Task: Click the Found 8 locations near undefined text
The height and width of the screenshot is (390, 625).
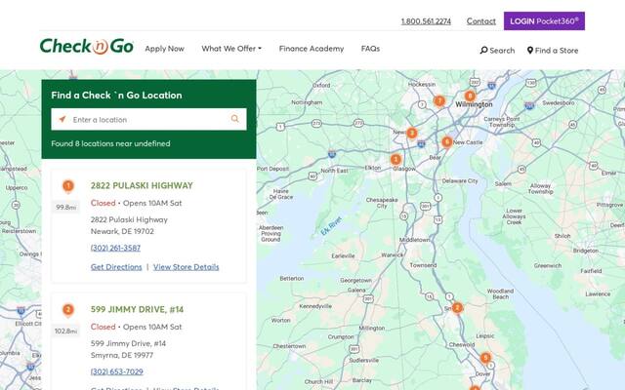Action: pos(110,143)
